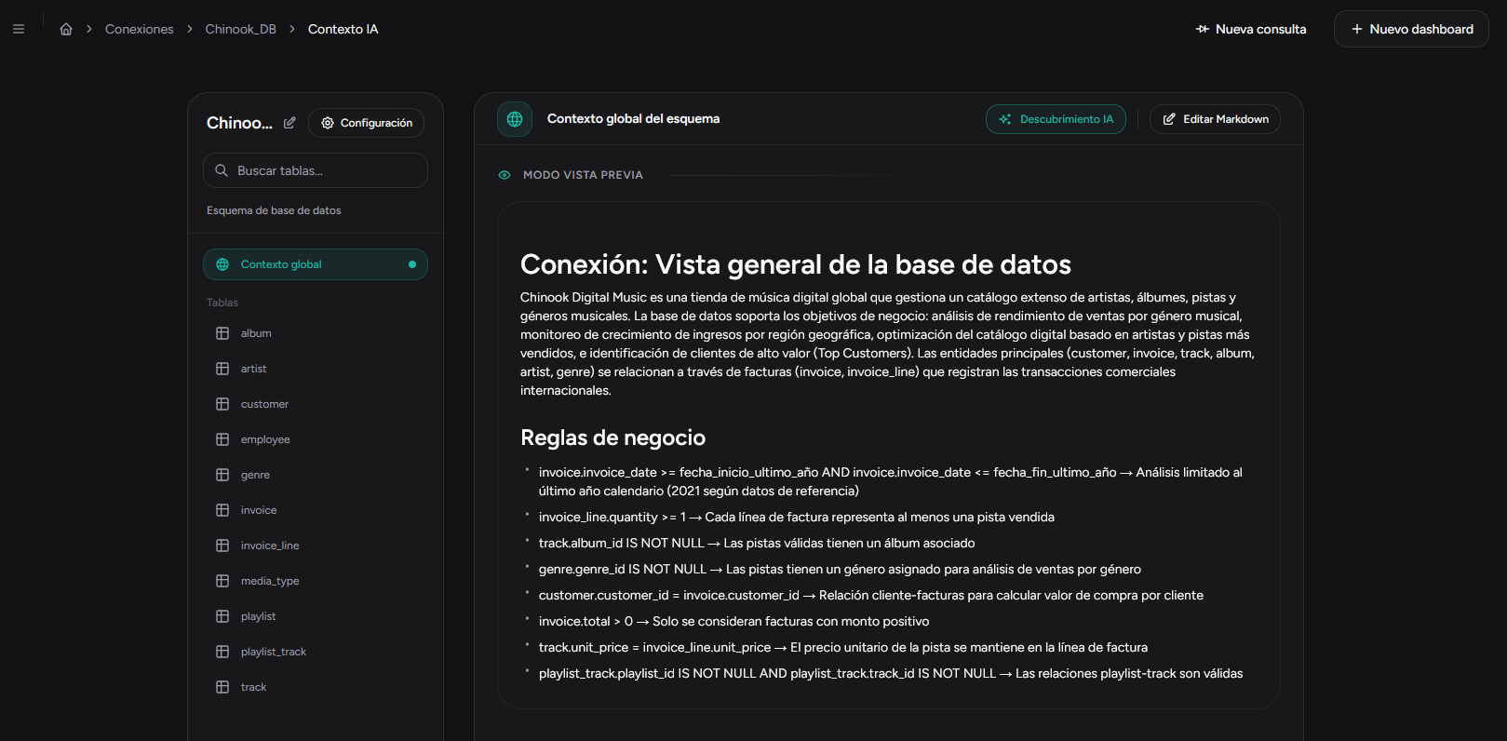This screenshot has height=741, width=1507.
Task: Click globe icon beside Contexto global del esquema
Action: pyautogui.click(x=515, y=119)
